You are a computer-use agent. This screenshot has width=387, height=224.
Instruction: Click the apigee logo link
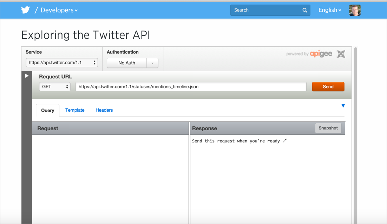coord(321,54)
